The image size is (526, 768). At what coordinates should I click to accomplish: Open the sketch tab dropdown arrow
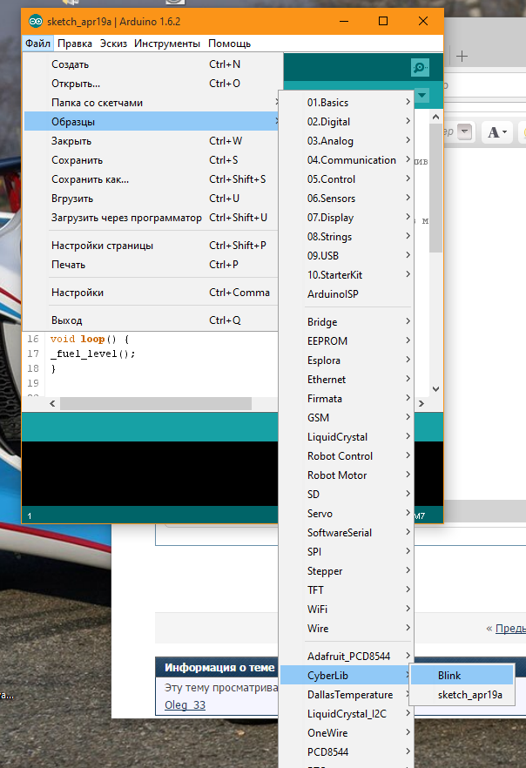coord(422,94)
